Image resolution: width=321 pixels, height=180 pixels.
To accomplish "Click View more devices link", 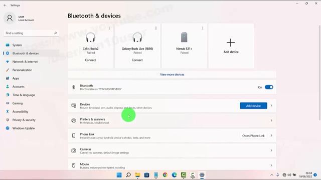I will pyautogui.click(x=172, y=74).
